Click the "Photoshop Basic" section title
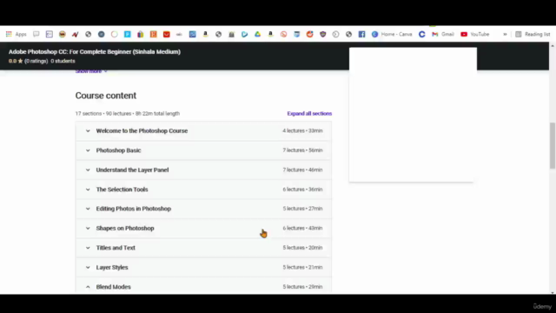 [118, 150]
